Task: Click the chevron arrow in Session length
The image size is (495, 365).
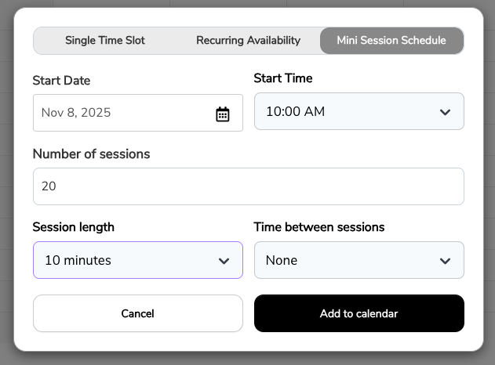Action: [224, 261]
